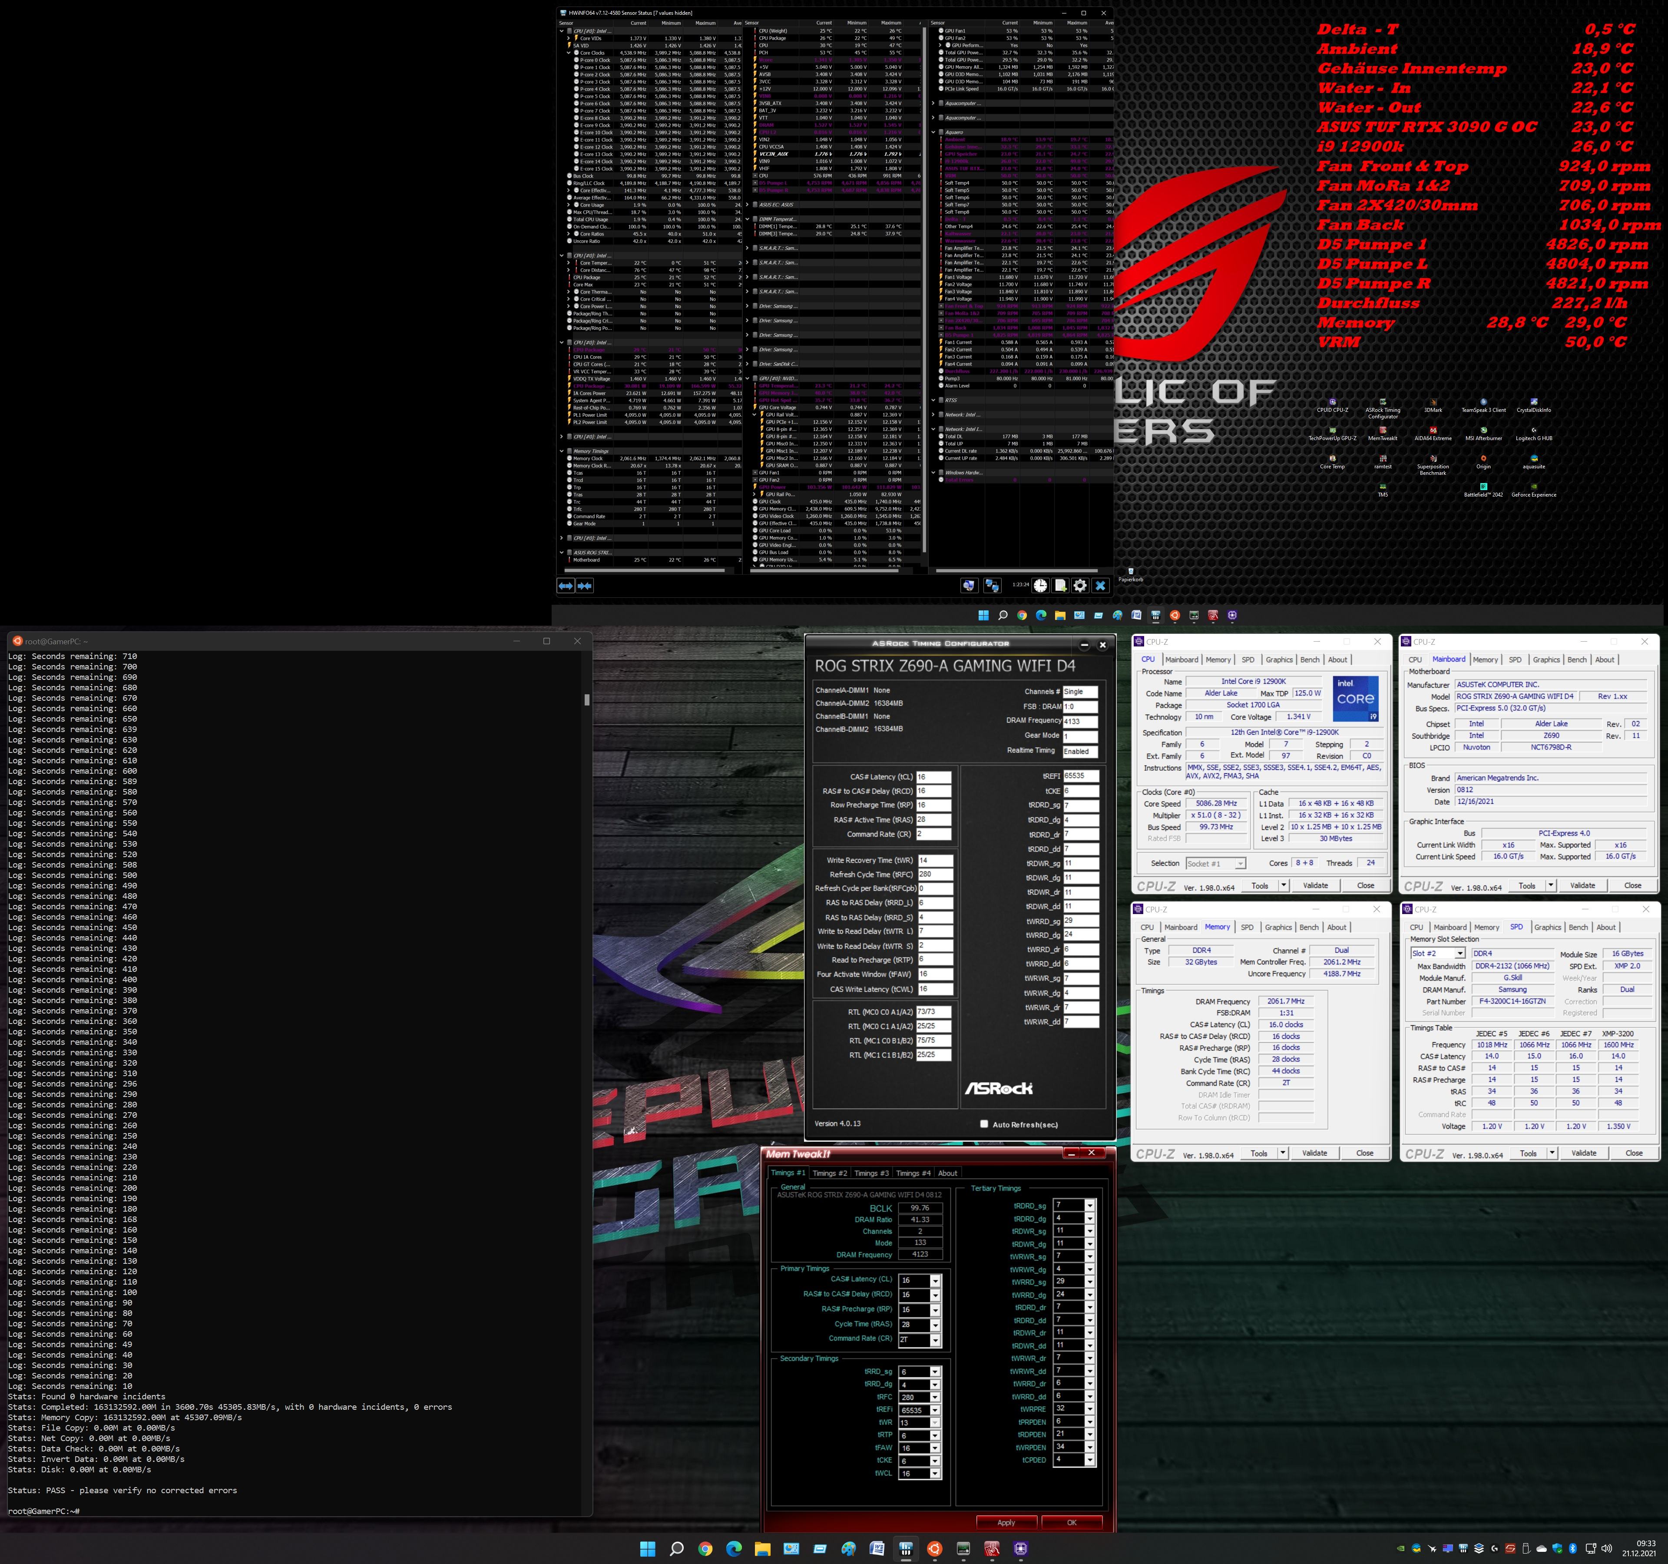Open Logitech G HUB desktop shortcut

click(x=1534, y=433)
